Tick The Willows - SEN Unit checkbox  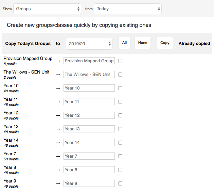point(120,75)
